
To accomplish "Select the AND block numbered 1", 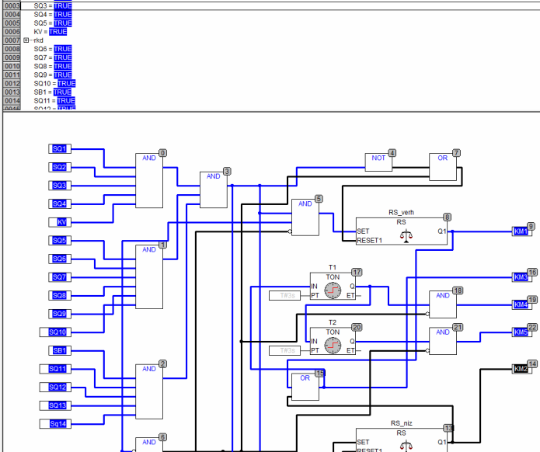I will [149, 276].
